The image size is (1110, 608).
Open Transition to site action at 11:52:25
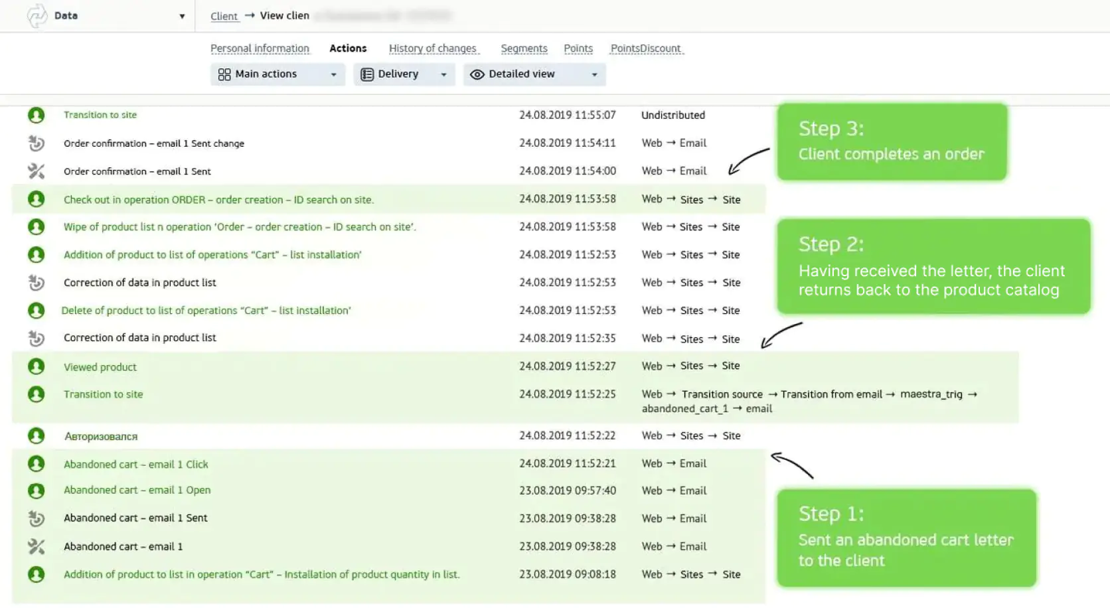(x=103, y=394)
